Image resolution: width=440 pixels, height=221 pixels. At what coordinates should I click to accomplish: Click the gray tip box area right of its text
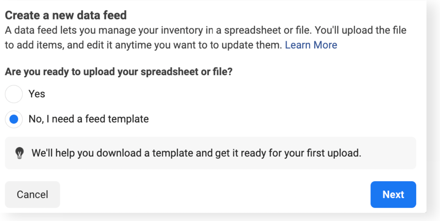(389, 153)
